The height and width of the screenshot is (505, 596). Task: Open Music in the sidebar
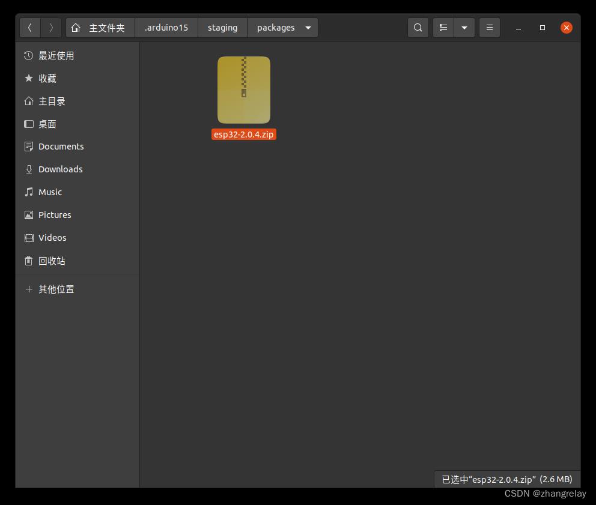click(x=78, y=192)
